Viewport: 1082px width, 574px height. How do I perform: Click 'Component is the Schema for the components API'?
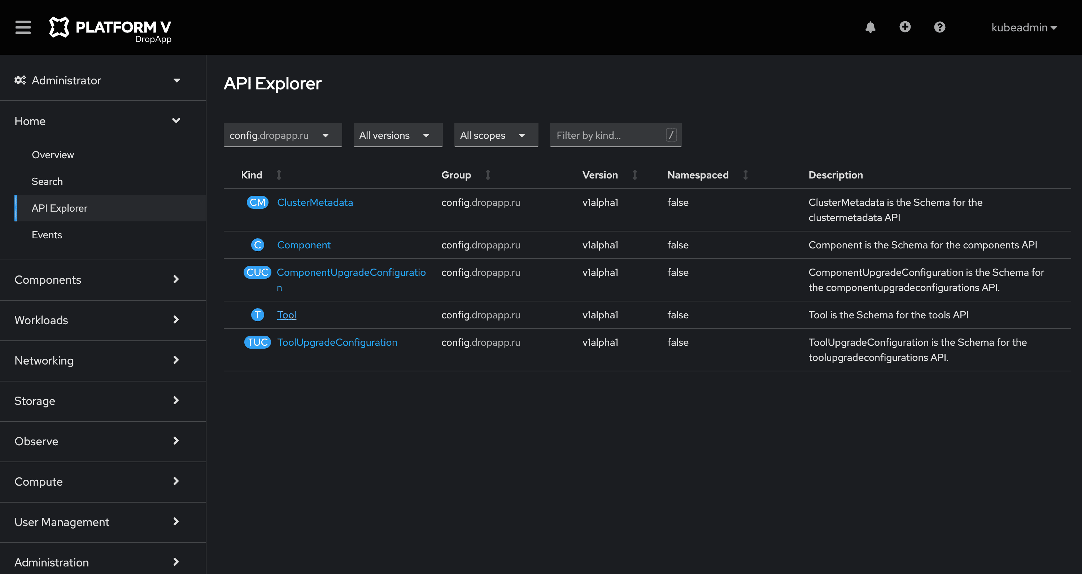[922, 244]
